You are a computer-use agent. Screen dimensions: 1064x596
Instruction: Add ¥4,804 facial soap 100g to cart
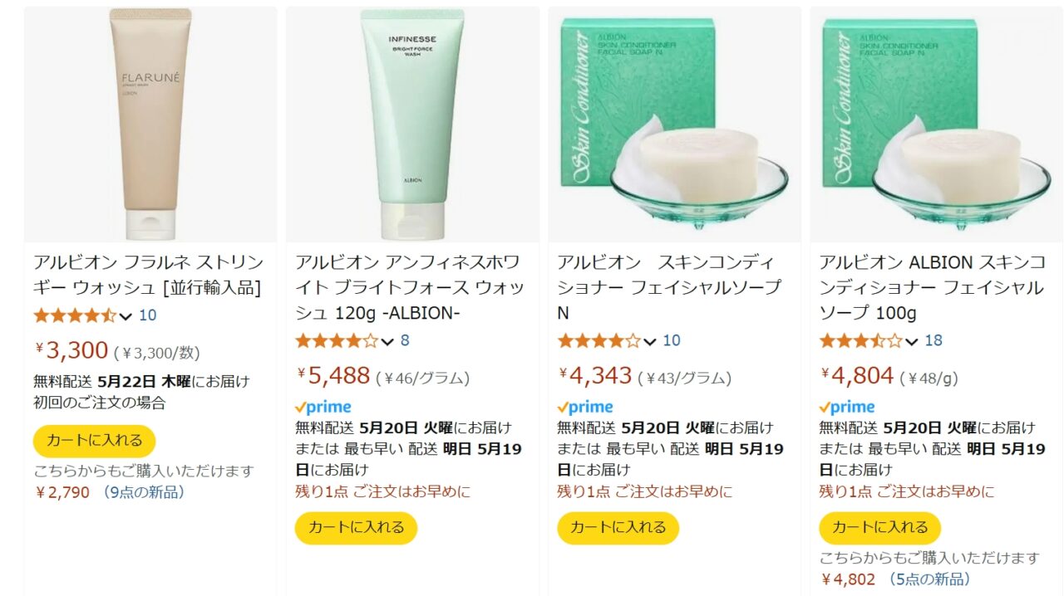click(x=880, y=528)
